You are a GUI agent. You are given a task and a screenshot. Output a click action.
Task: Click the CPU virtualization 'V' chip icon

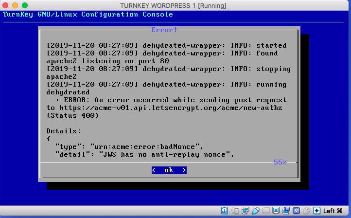click(296, 211)
